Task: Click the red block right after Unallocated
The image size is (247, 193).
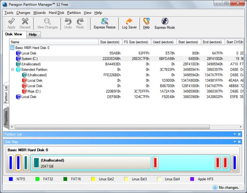Action: [155, 163]
